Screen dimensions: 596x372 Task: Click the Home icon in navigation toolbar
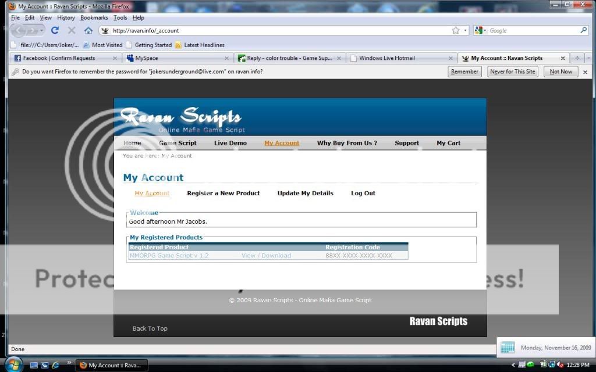(x=88, y=30)
